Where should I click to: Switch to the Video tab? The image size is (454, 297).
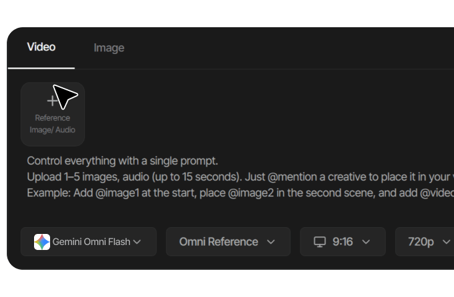(41, 47)
